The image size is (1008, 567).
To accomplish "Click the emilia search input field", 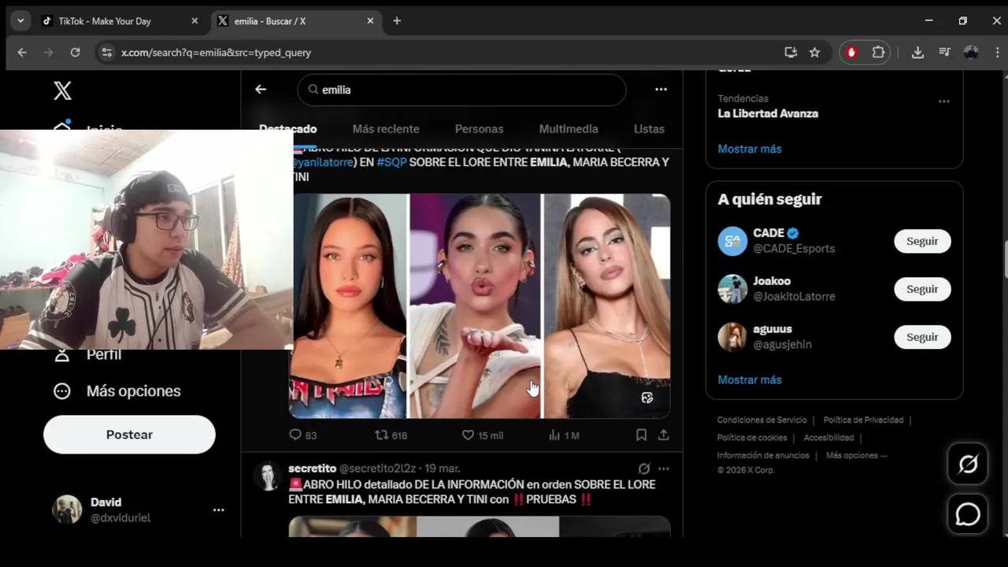I will point(461,90).
